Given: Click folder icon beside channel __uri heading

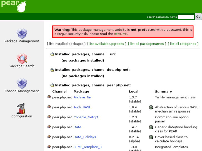Looking at the screenshot, I should click(x=52, y=54).
